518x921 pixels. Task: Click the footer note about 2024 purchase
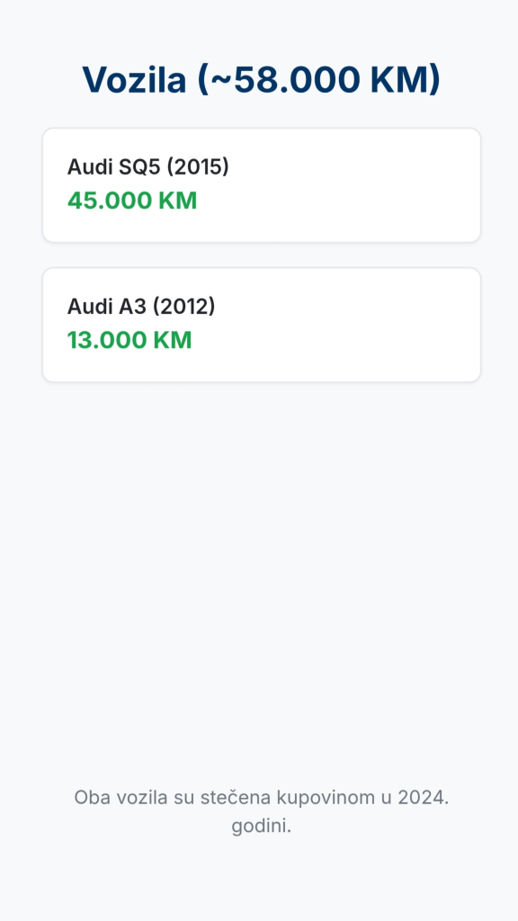click(262, 812)
